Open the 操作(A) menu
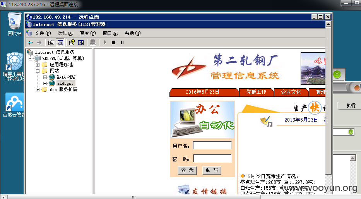 [x=65, y=33]
